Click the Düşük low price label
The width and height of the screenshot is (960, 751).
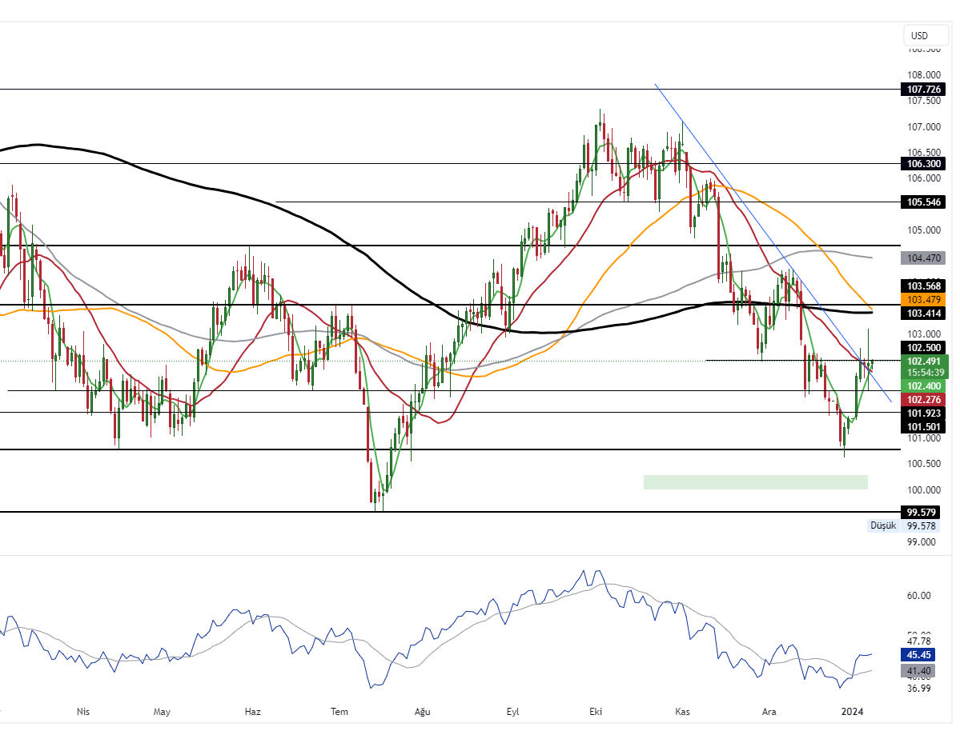pyautogui.click(x=883, y=525)
